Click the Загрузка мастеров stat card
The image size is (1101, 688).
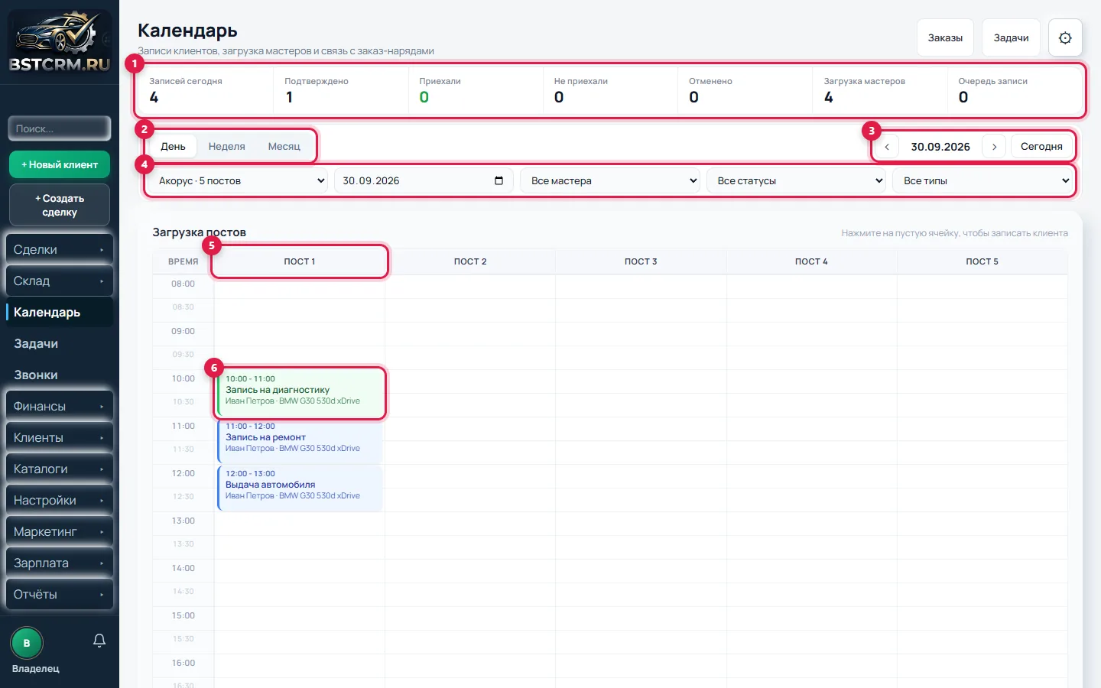(879, 90)
